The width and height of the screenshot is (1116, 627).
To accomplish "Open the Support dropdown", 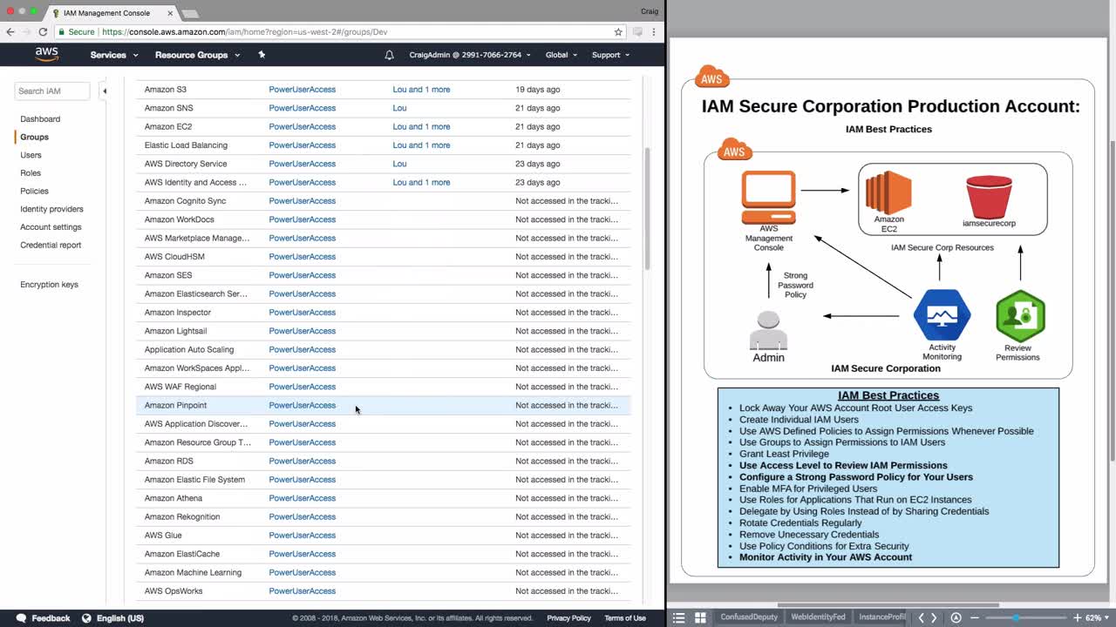I will [610, 55].
